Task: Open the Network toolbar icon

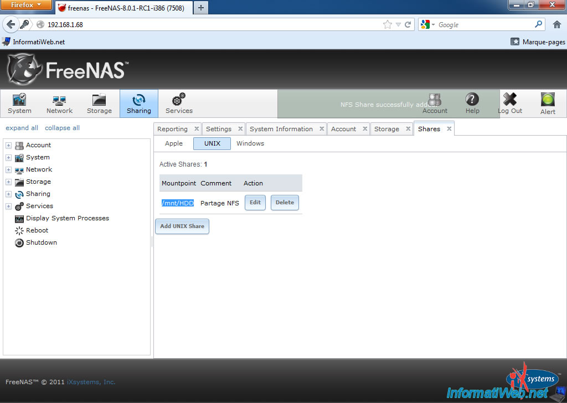Action: coord(59,104)
